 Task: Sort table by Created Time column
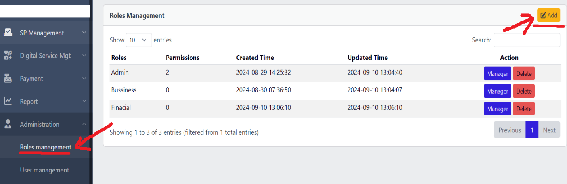tap(255, 57)
